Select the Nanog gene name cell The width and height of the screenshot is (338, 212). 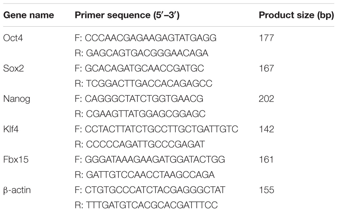click(x=16, y=99)
